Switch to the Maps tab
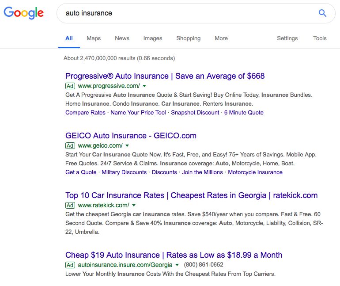 (x=94, y=38)
